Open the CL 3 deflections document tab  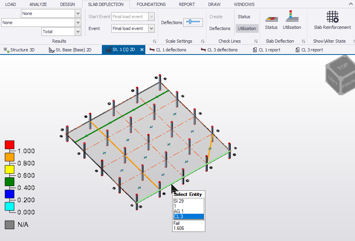tap(219, 50)
